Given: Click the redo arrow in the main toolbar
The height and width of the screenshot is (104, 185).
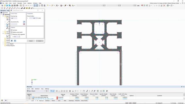Looking at the screenshot, I should click(30, 5).
